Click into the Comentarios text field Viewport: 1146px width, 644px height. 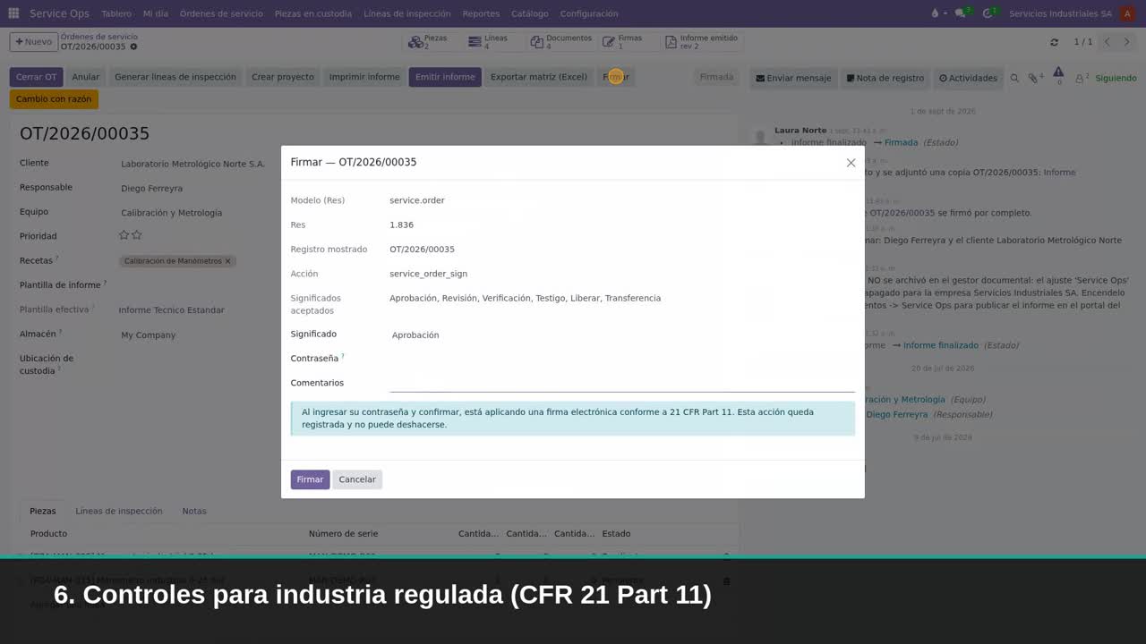coord(622,383)
